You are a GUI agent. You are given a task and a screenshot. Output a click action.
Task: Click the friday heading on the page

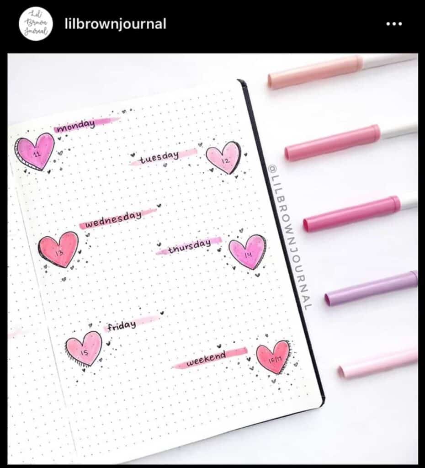(122, 326)
